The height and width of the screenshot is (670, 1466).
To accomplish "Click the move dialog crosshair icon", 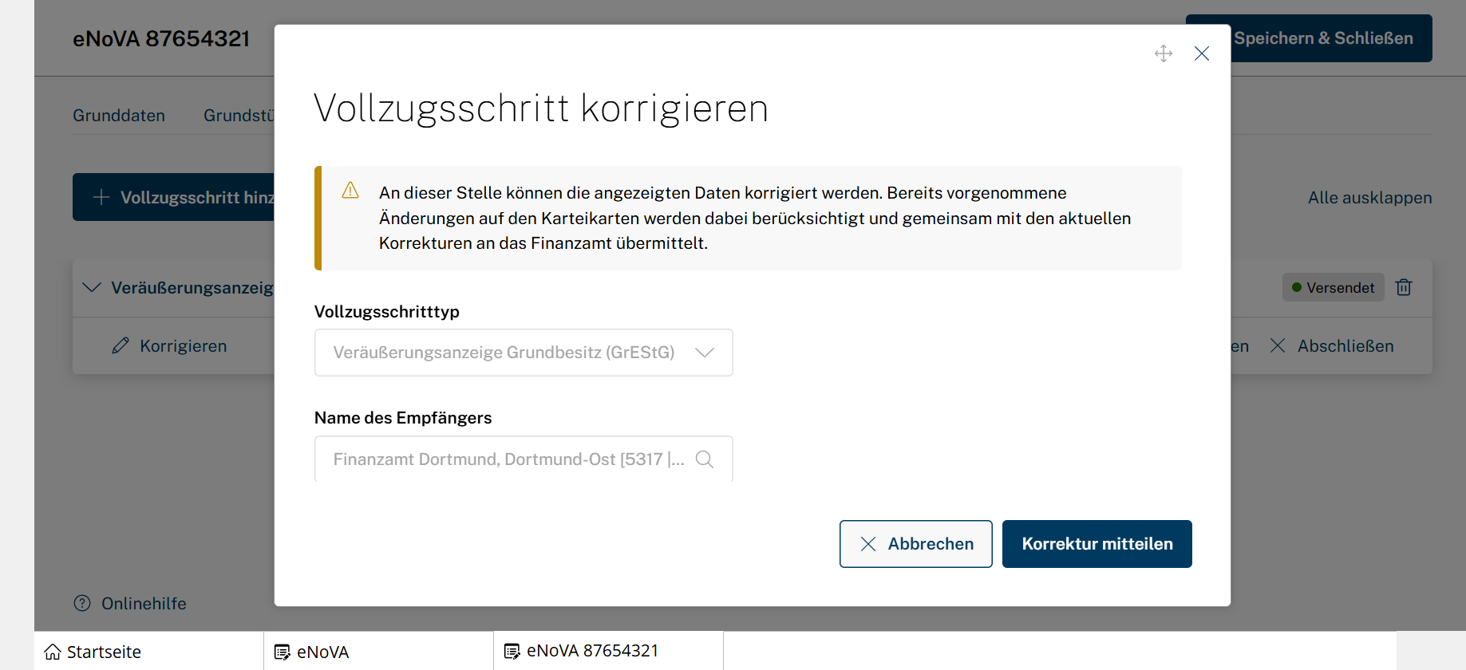I will point(1163,53).
